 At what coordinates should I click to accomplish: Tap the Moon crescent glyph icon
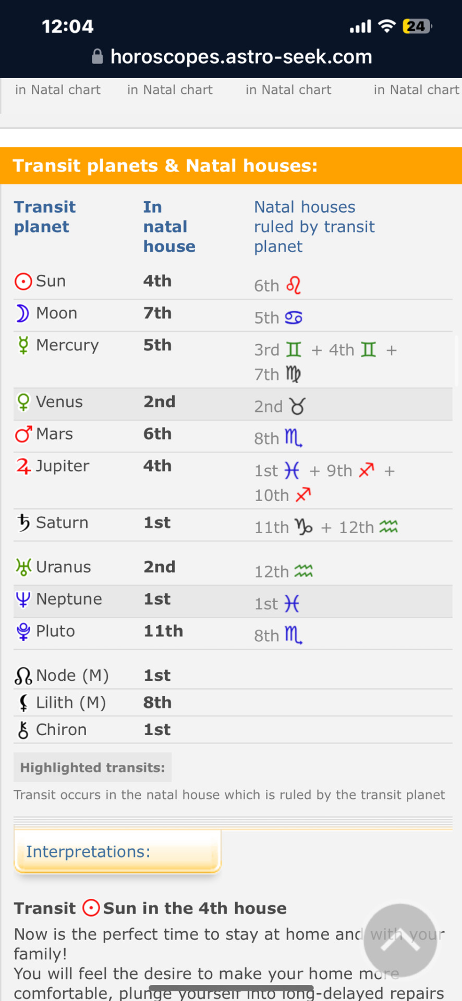coord(22,313)
